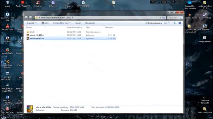This screenshot has width=213, height=119.
Task: Click the Crack folder icon in the list
Action: click(x=28, y=32)
